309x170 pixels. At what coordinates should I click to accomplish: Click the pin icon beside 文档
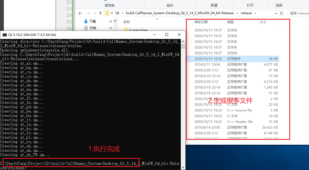111,28
